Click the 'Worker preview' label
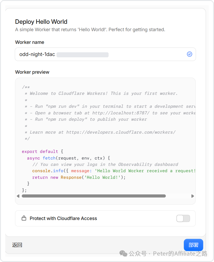This screenshot has height=262, width=214. tap(32, 72)
